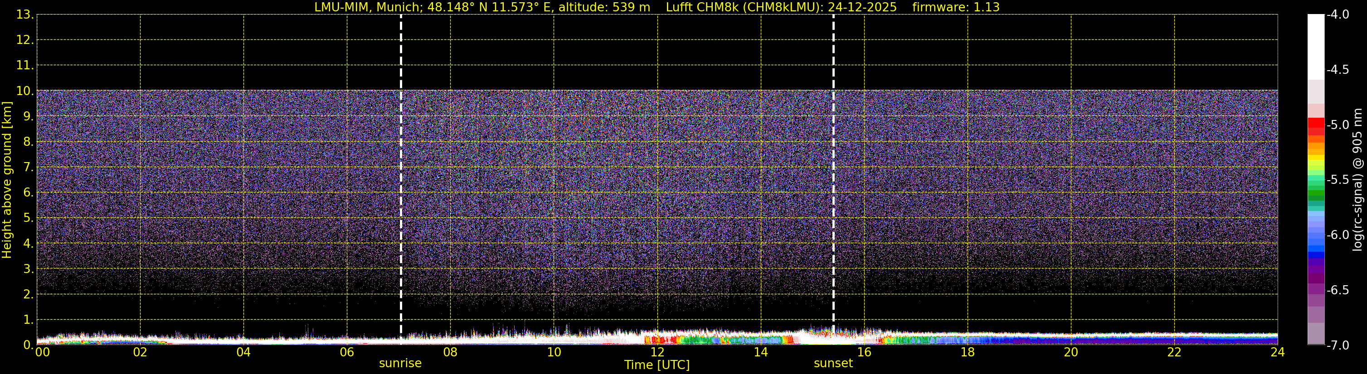Image resolution: width=1367 pixels, height=374 pixels.
Task: Click the -7.0 colorbar tick label
Action: click(1337, 345)
